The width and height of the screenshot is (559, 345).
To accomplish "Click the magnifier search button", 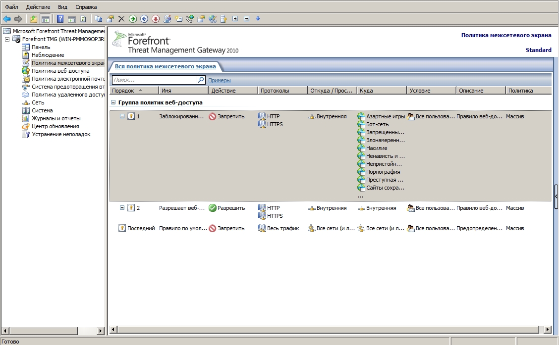I will click(201, 80).
